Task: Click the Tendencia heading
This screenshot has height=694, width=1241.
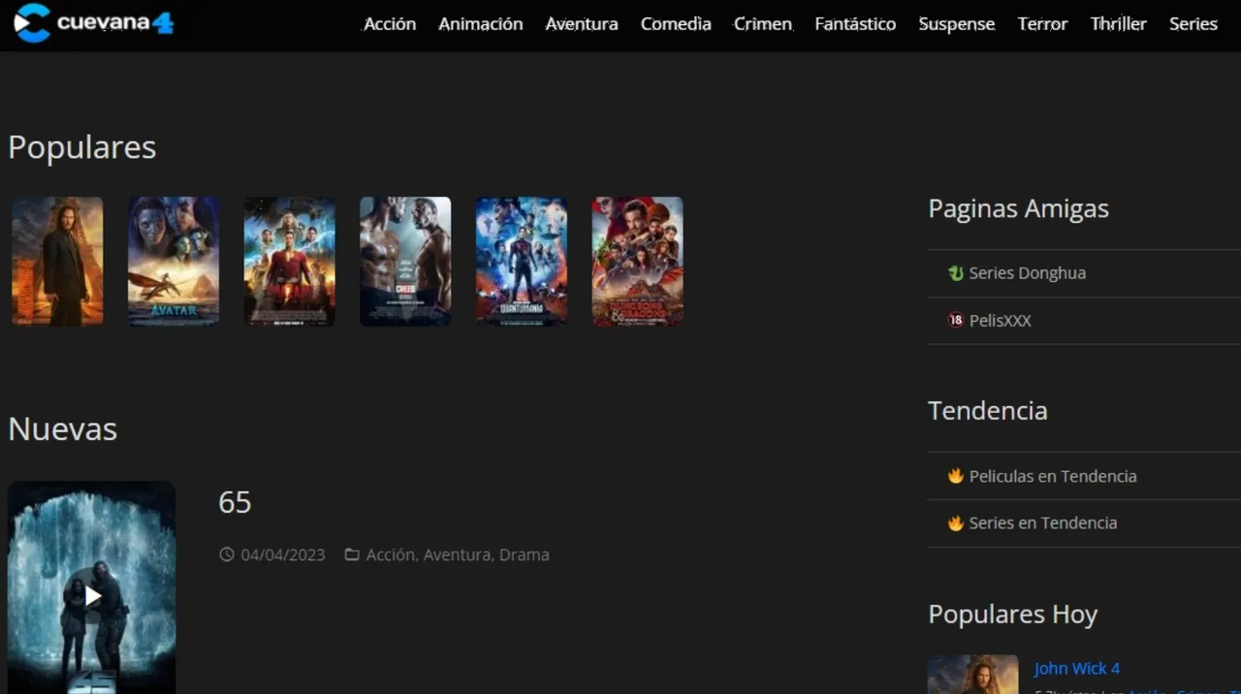Action: (x=988, y=410)
